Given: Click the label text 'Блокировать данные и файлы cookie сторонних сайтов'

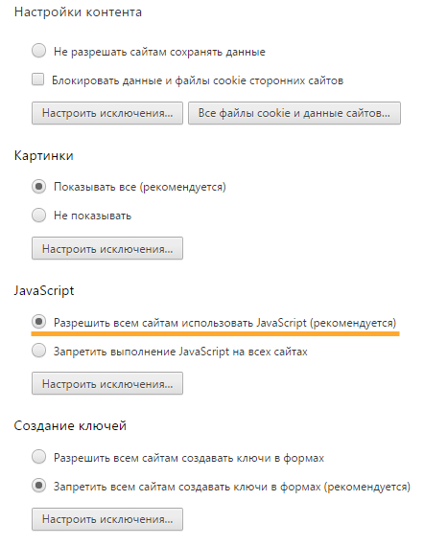Looking at the screenshot, I should 198,80.
